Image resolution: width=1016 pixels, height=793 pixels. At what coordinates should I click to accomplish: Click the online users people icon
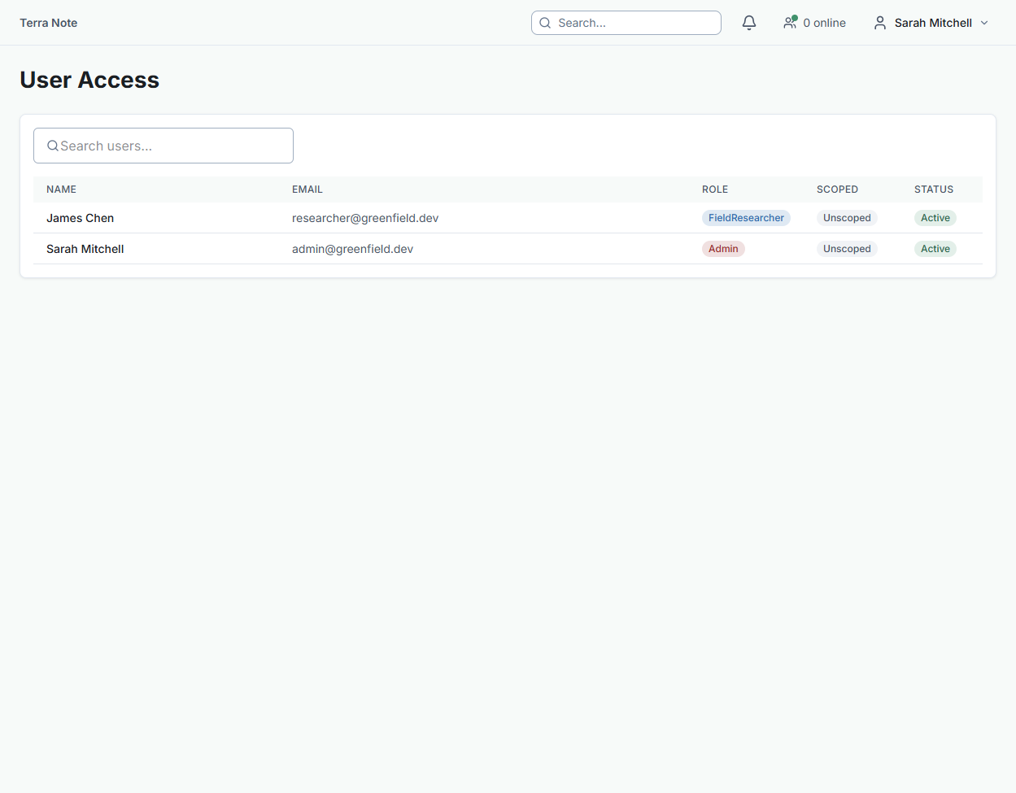(x=790, y=23)
